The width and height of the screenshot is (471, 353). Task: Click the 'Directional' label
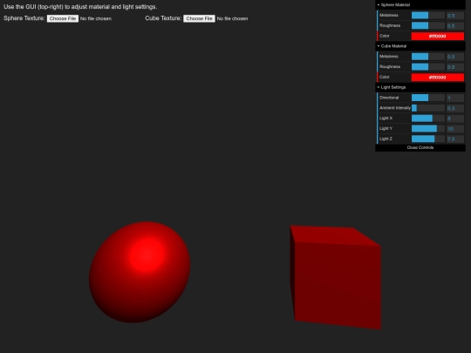[389, 98]
